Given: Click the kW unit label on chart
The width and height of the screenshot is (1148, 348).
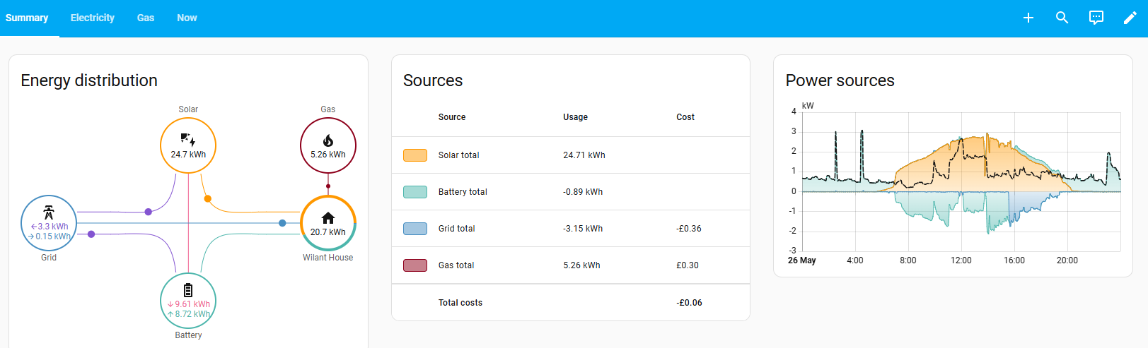Looking at the screenshot, I should tap(808, 106).
